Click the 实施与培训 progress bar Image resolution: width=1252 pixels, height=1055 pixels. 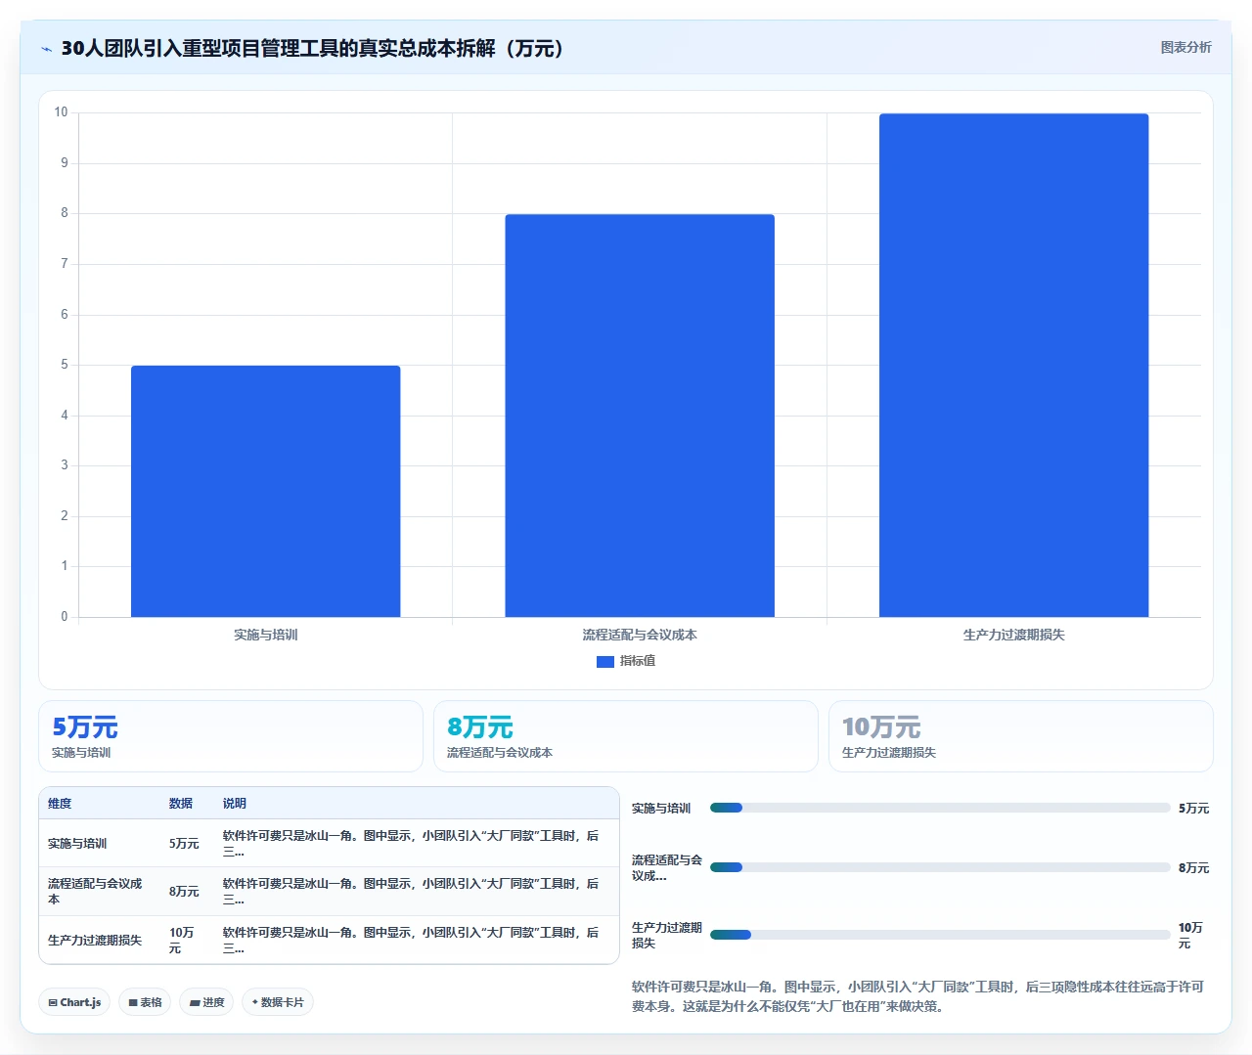(x=940, y=808)
